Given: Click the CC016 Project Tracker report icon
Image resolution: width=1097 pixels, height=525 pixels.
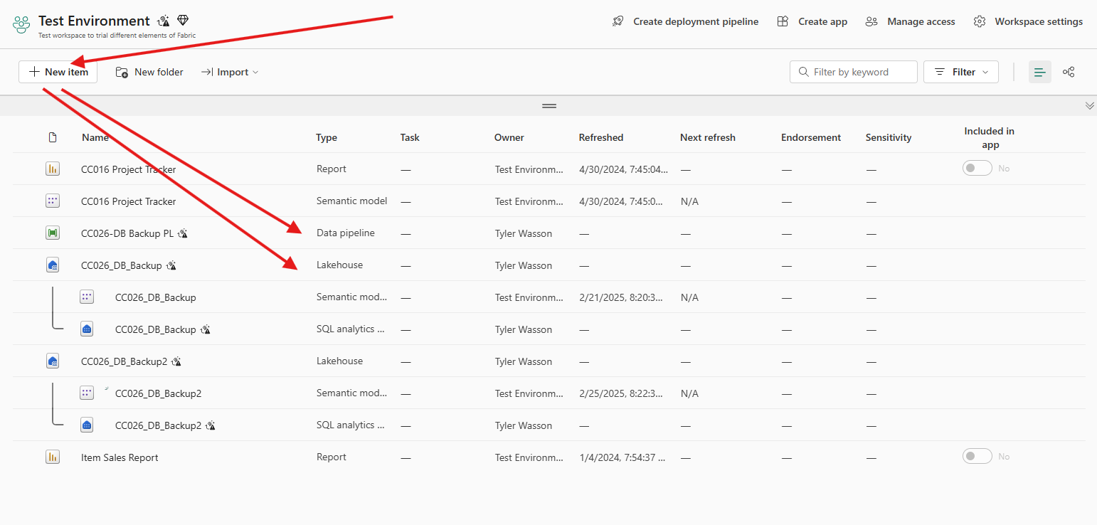Looking at the screenshot, I should coord(53,169).
